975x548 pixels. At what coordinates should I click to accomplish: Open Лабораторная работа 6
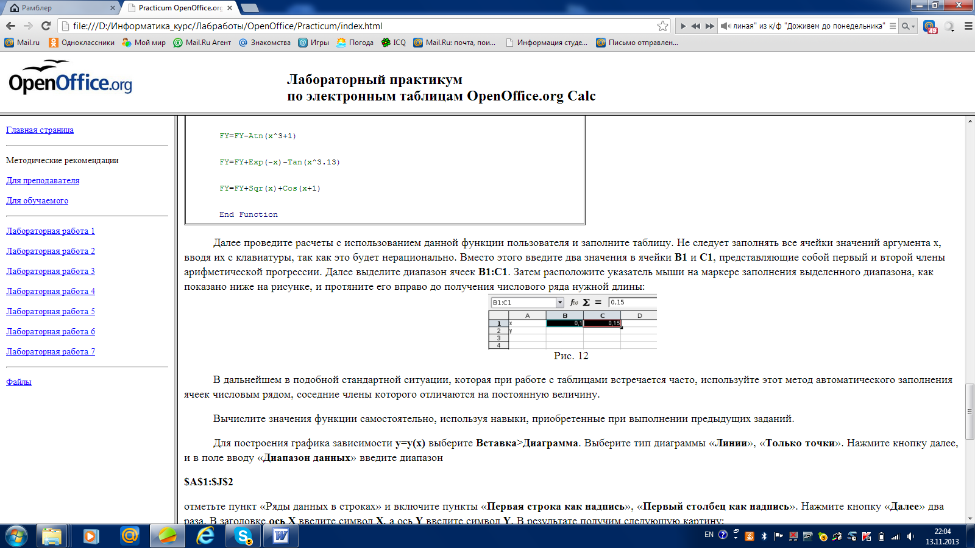[51, 331]
